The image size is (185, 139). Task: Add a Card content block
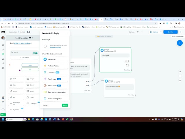pyautogui.click(x=16, y=85)
